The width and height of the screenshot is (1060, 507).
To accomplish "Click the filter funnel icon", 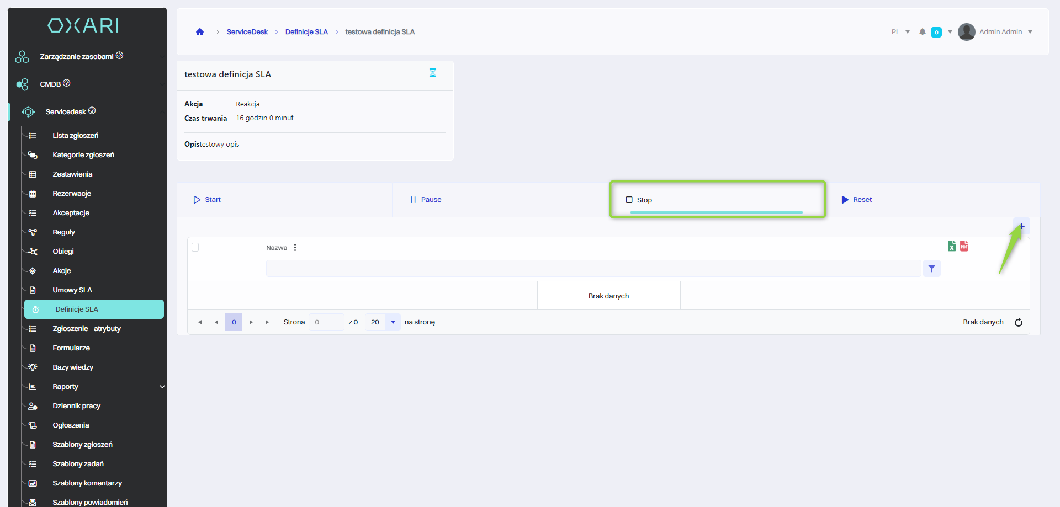I will coord(931,269).
